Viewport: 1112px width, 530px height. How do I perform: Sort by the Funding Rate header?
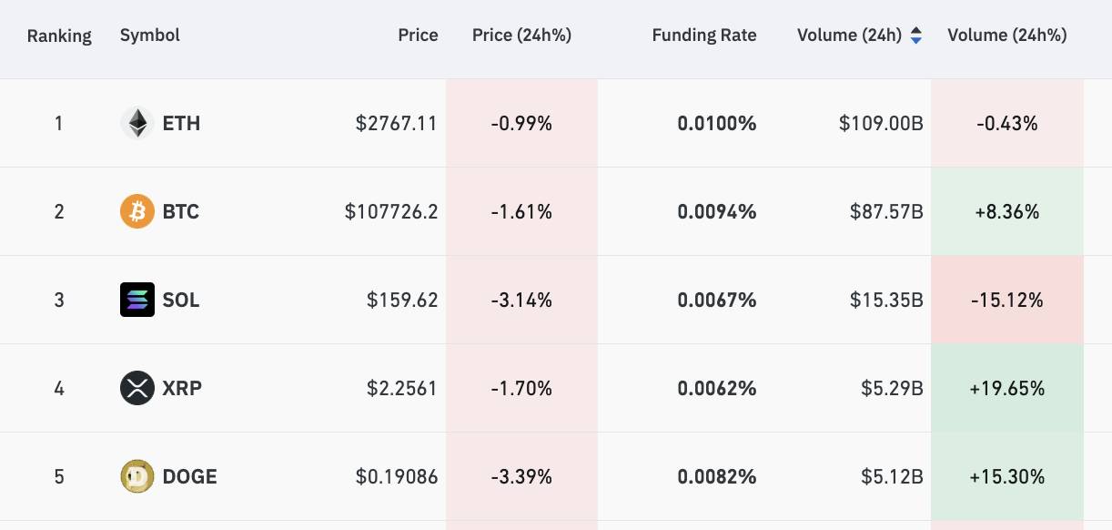[704, 36]
